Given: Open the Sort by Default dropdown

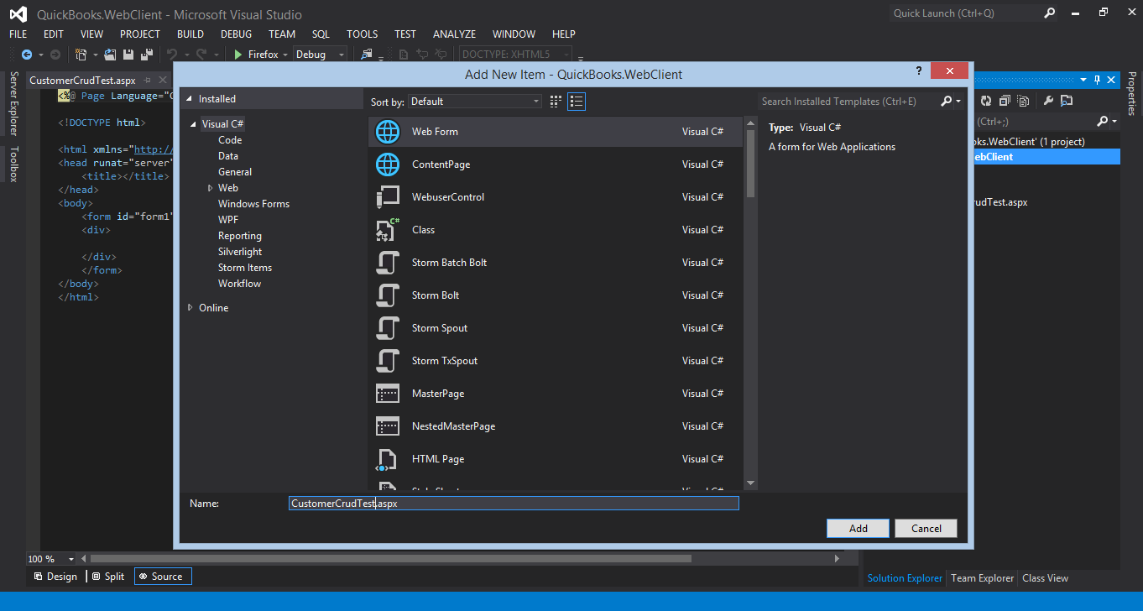Looking at the screenshot, I should pyautogui.click(x=475, y=102).
